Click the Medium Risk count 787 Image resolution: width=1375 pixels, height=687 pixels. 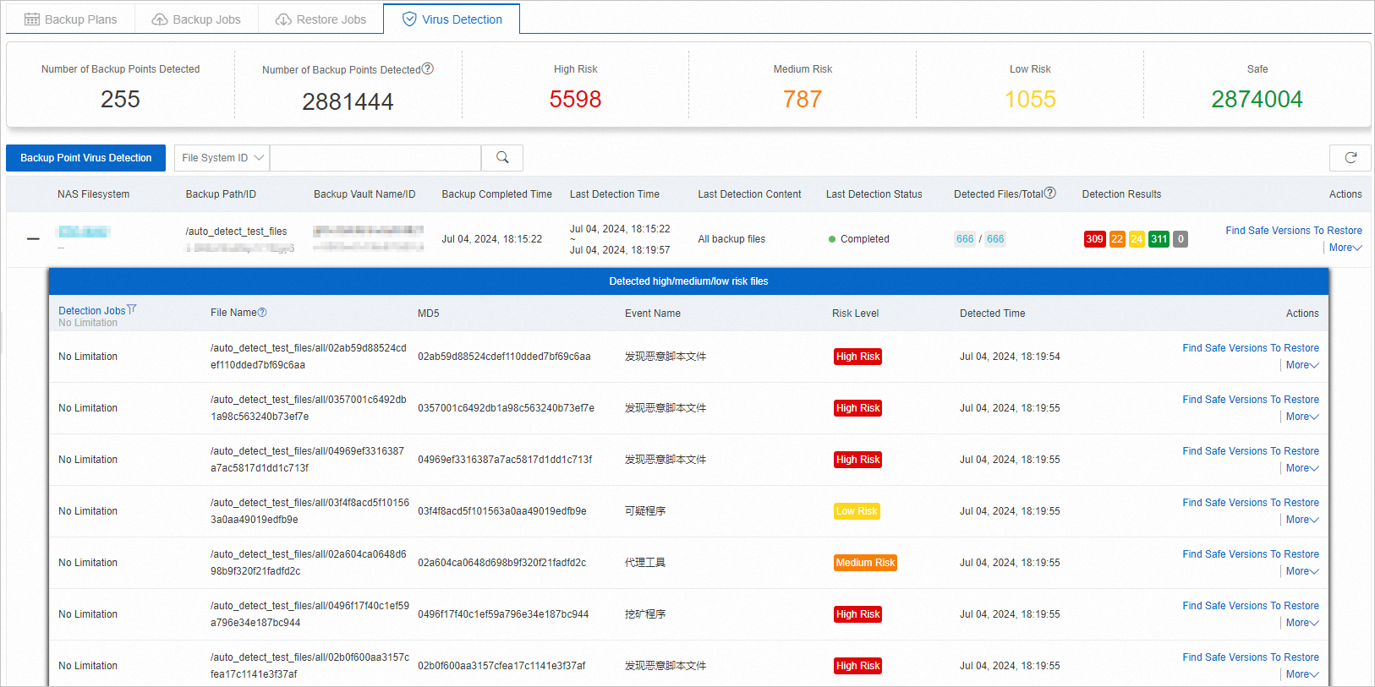pyautogui.click(x=803, y=99)
